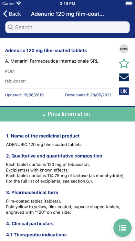
Task: Go Back to the previous screen
Action: click(12, 14)
